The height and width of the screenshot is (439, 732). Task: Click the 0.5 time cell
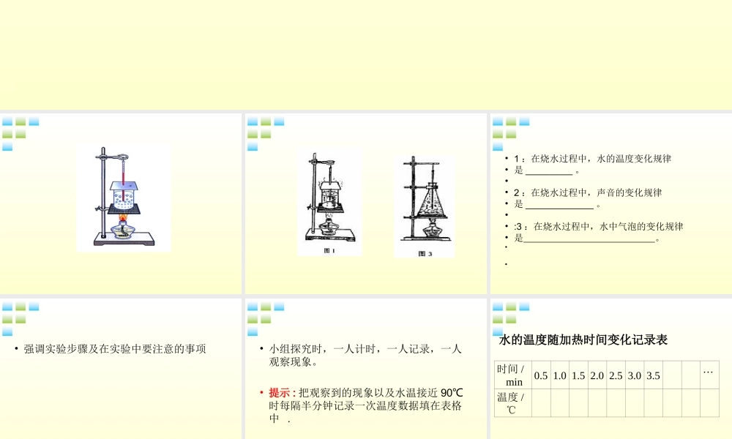tap(541, 375)
